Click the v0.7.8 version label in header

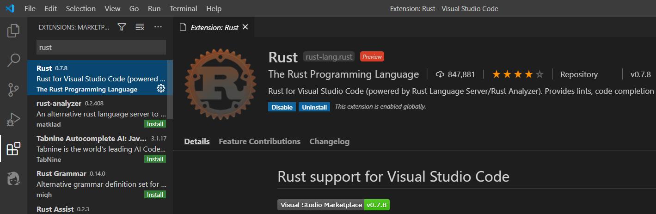click(640, 74)
